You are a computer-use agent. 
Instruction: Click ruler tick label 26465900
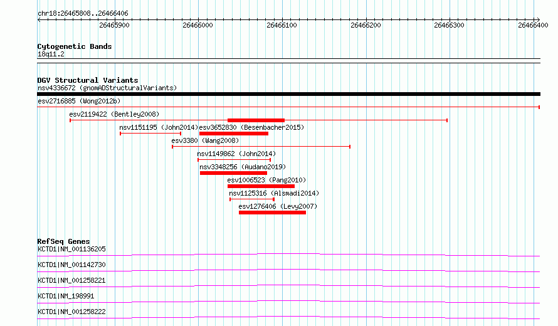pos(114,25)
